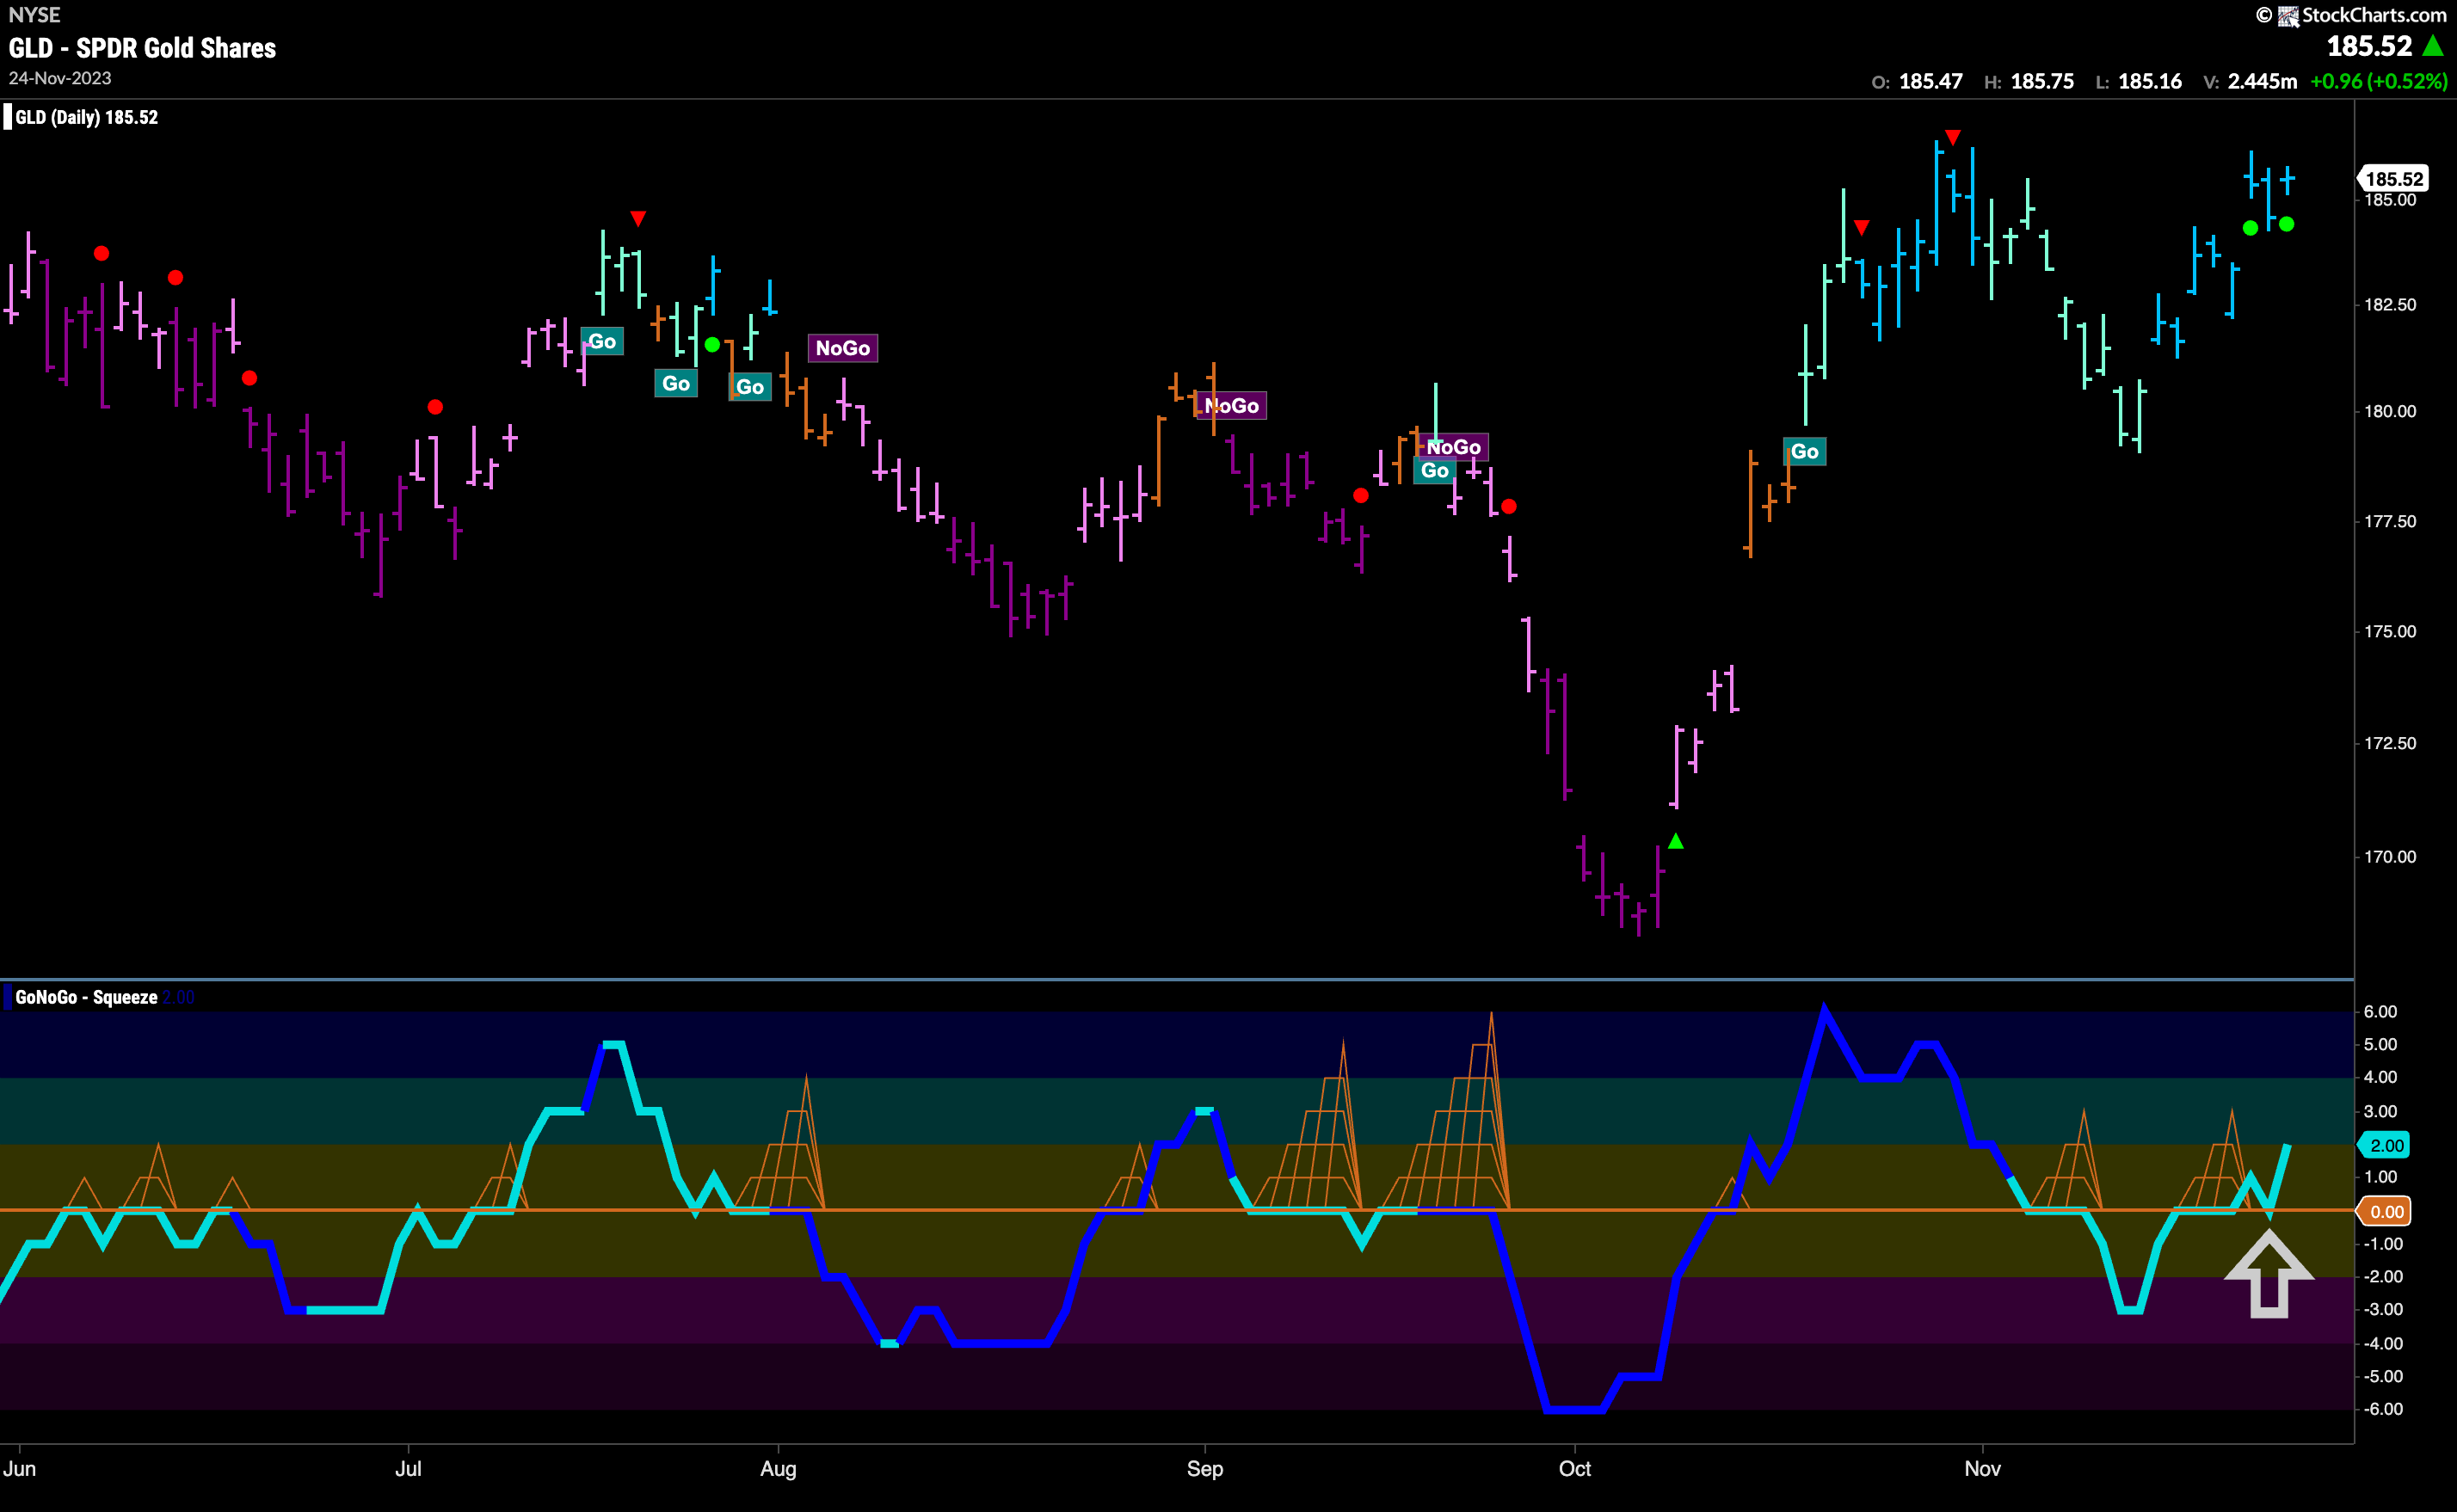Click the 170.00 price axis label
Screen dimensions: 2457x1512
pos(2390,856)
